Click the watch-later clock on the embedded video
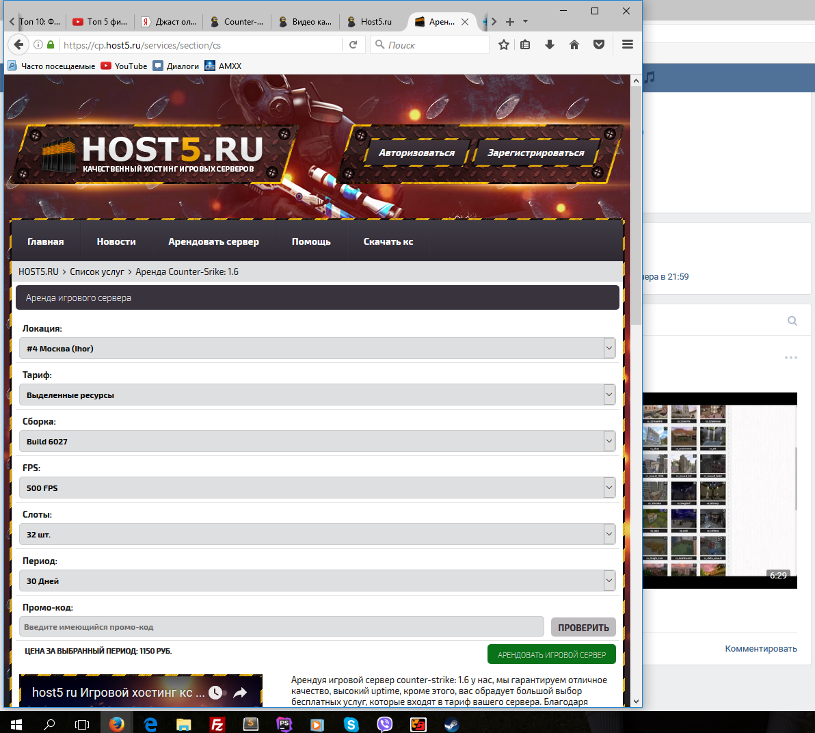The image size is (815, 733). [x=215, y=693]
